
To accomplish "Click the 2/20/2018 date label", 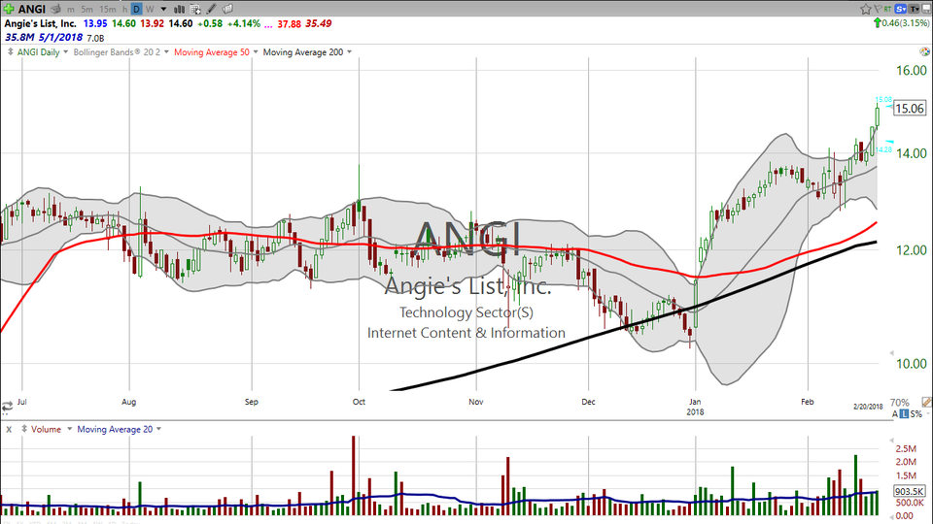I will click(868, 407).
